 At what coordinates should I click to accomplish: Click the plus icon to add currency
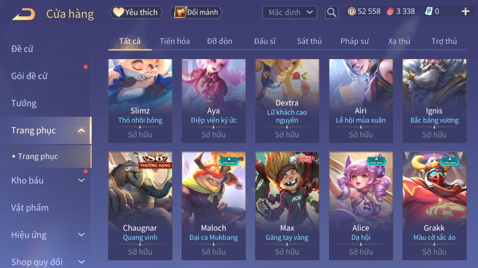[x=465, y=11]
